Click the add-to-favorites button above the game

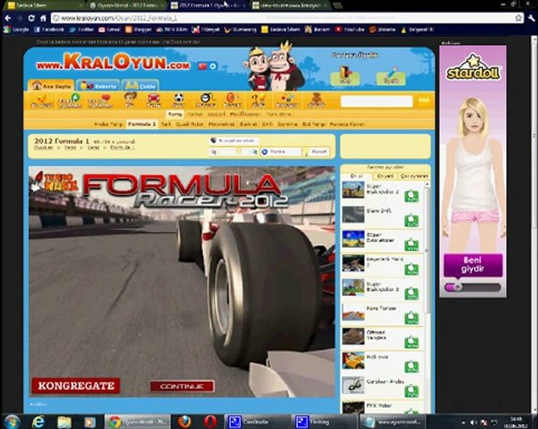(x=234, y=141)
